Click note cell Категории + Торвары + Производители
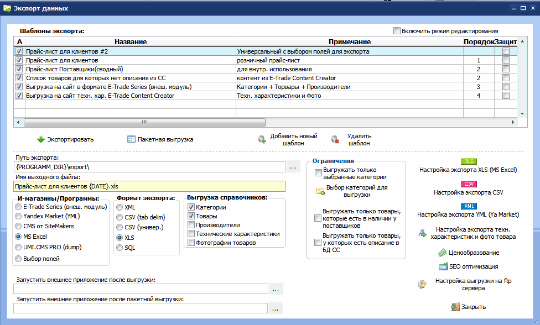Screen dimensions: 540x325 [350, 87]
